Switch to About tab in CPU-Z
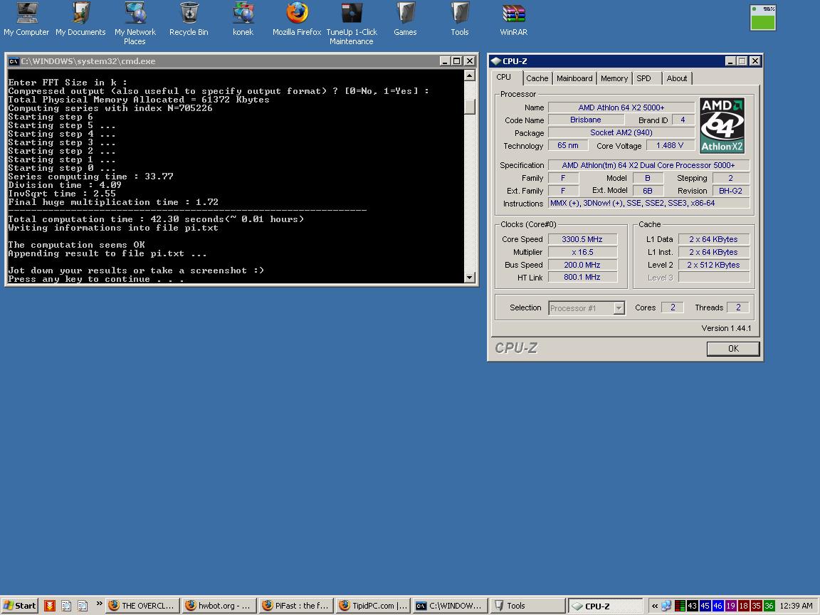Viewport: 820px width, 615px height. (x=677, y=78)
